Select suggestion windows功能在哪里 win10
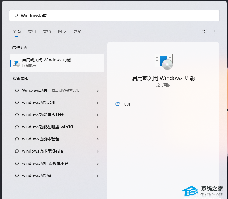The width and height of the screenshot is (228, 199). point(57,127)
